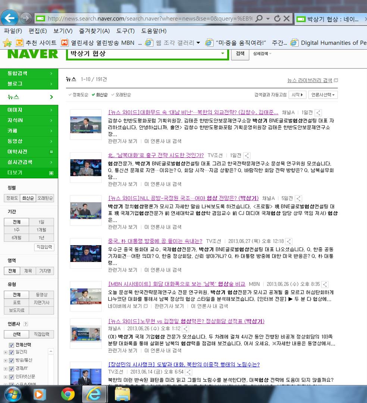Click the 언론사 help question mark icon
Screen dimensions: 367x403
click(26, 324)
